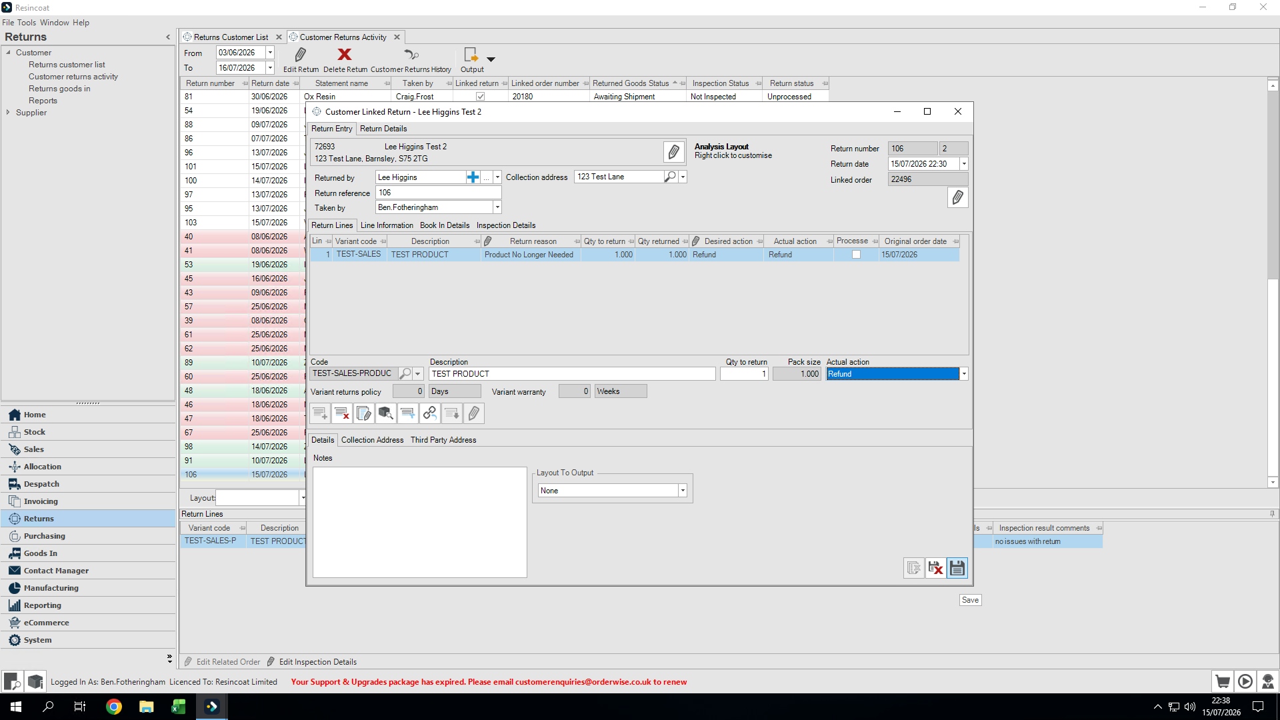Click the Notes text area
1280x720 pixels.
coord(419,522)
